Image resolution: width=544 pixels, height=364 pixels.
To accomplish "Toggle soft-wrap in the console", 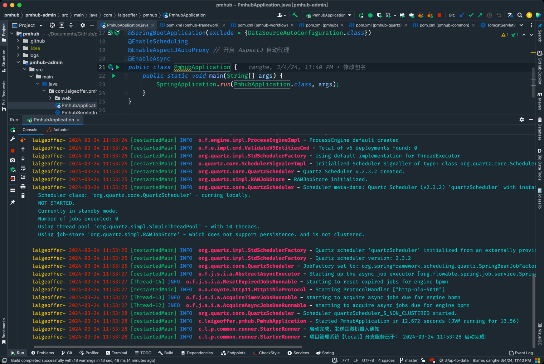I will click(x=23, y=168).
